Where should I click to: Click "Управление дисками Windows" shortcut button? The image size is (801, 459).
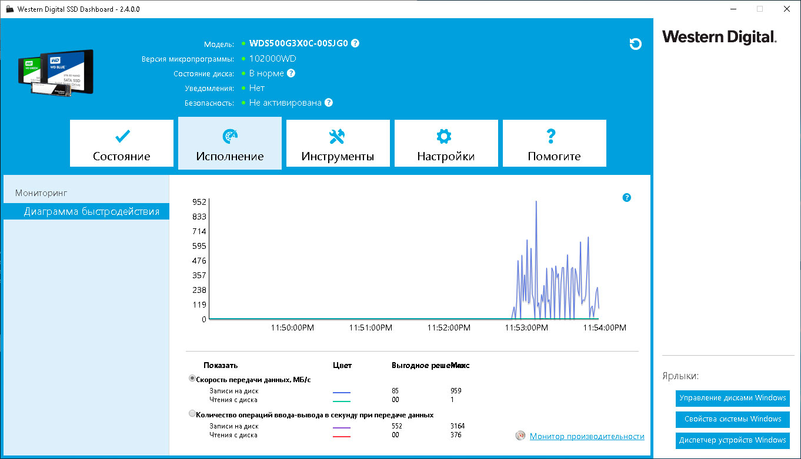733,398
